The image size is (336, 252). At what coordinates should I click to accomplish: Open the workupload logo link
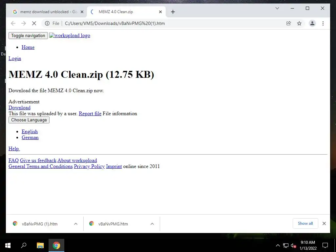70,35
